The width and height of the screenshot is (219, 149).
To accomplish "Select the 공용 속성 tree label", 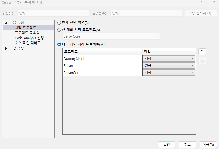I will tap(17, 23).
